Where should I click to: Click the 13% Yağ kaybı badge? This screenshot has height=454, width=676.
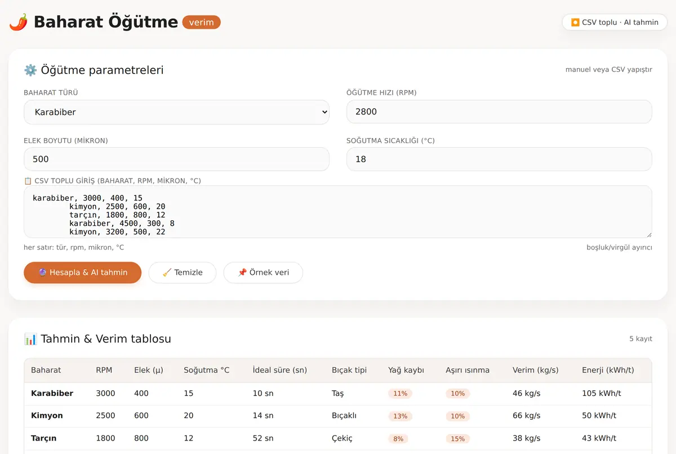401,416
